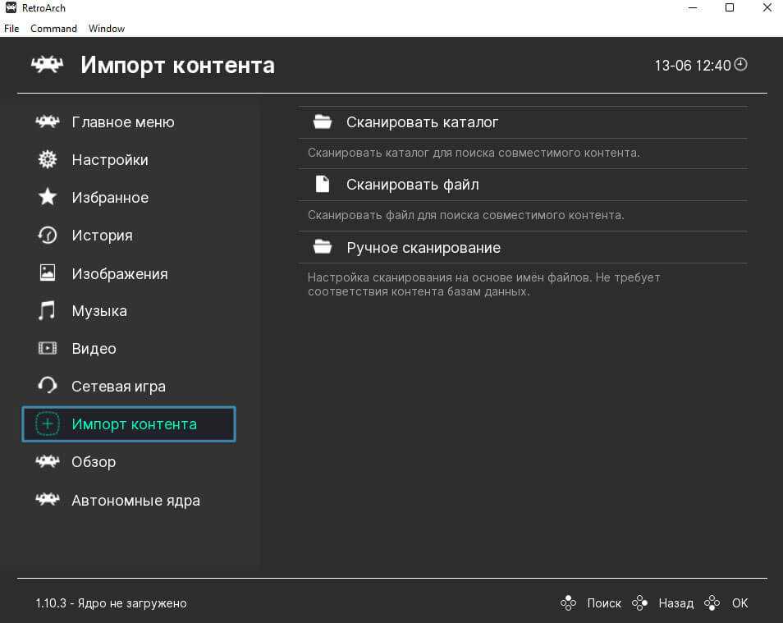This screenshot has height=623, width=783.
Task: Open the Window menu
Action: click(x=107, y=29)
